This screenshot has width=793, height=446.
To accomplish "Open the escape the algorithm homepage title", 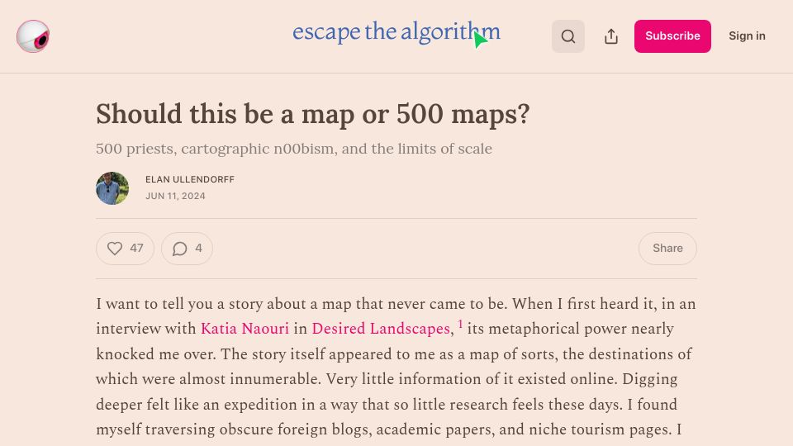I will pos(396,32).
